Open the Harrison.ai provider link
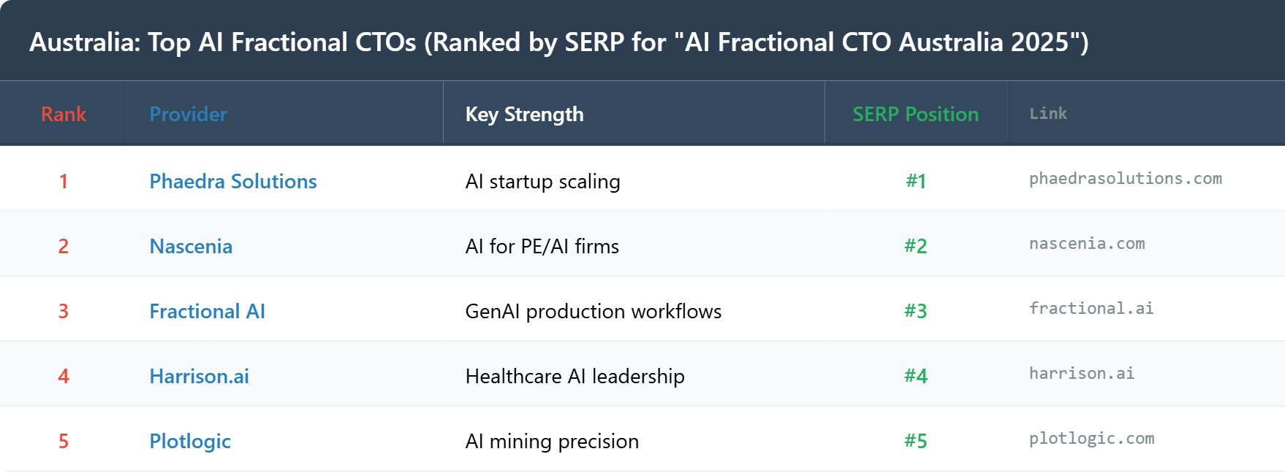Viewport: 1285px width, 473px height. point(199,376)
